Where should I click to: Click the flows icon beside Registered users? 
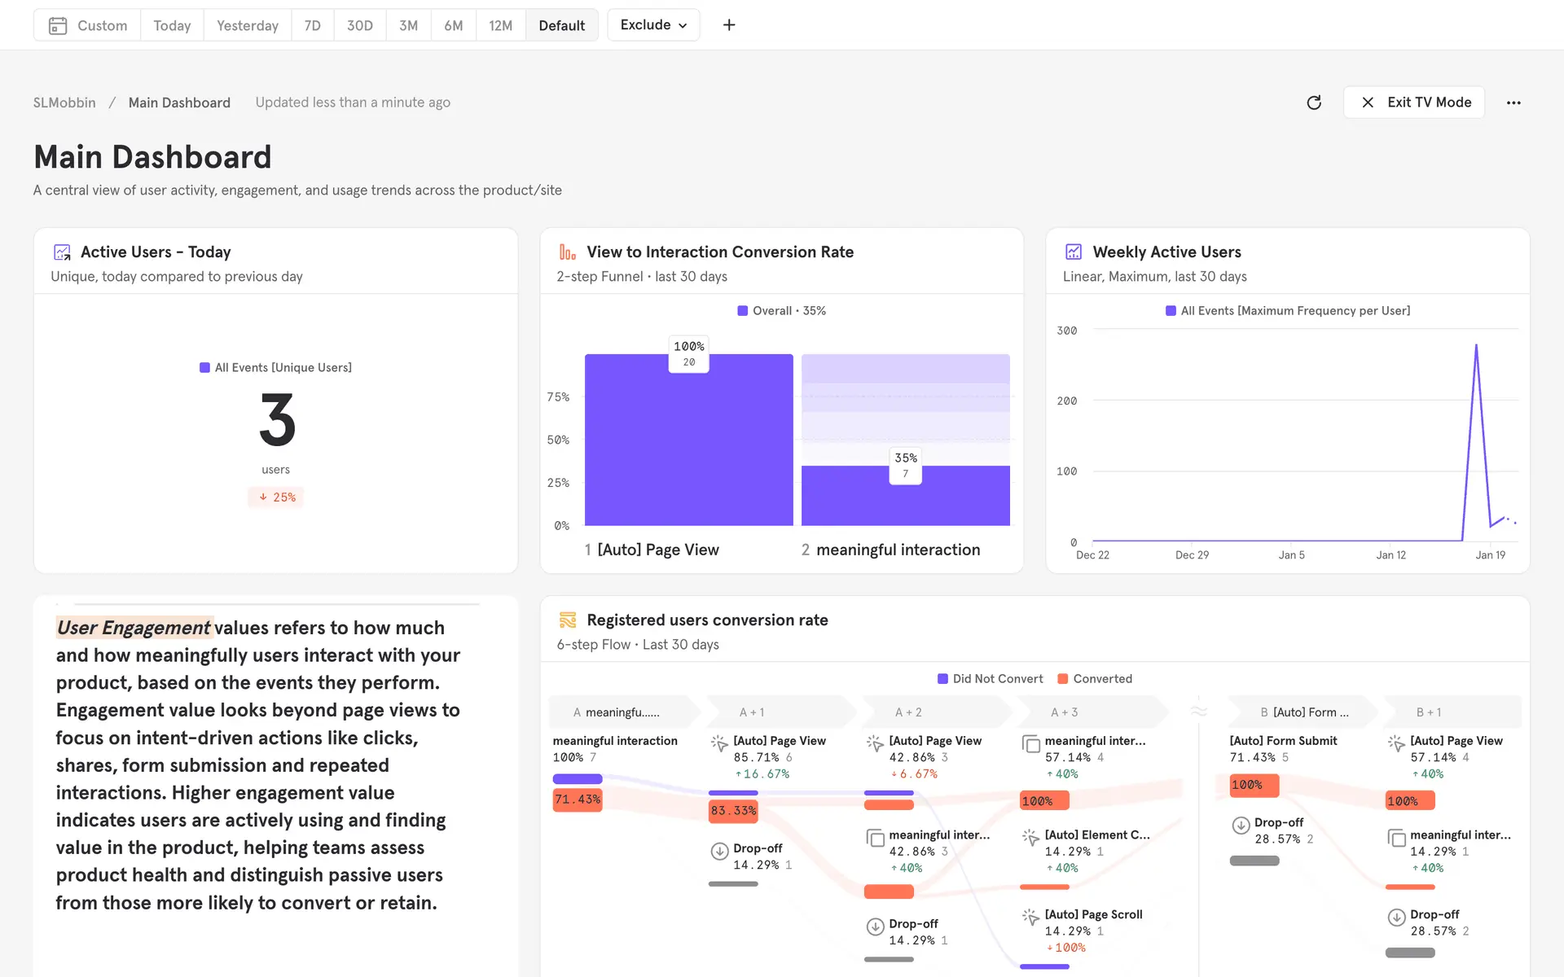[x=567, y=620]
